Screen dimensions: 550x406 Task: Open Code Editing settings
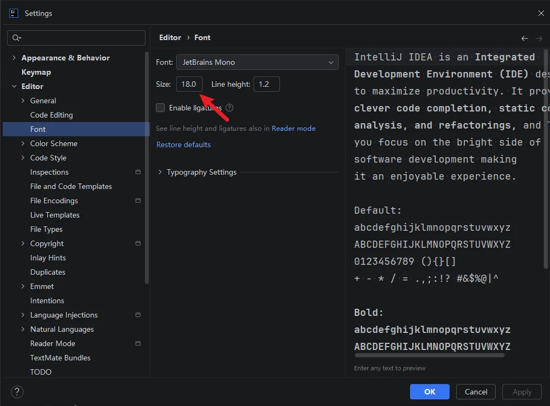pyautogui.click(x=52, y=115)
